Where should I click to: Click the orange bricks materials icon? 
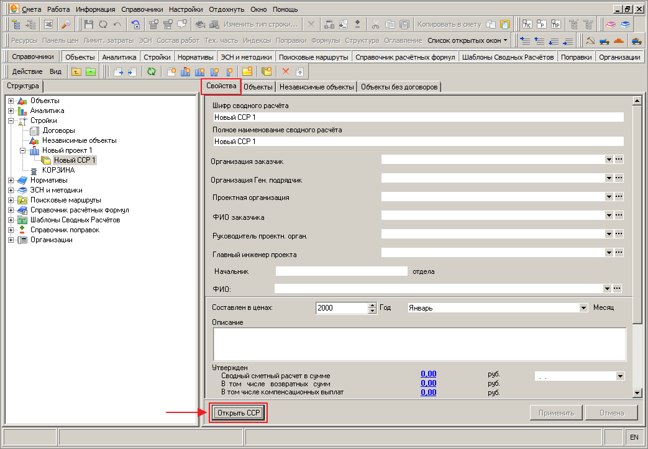pos(619,40)
